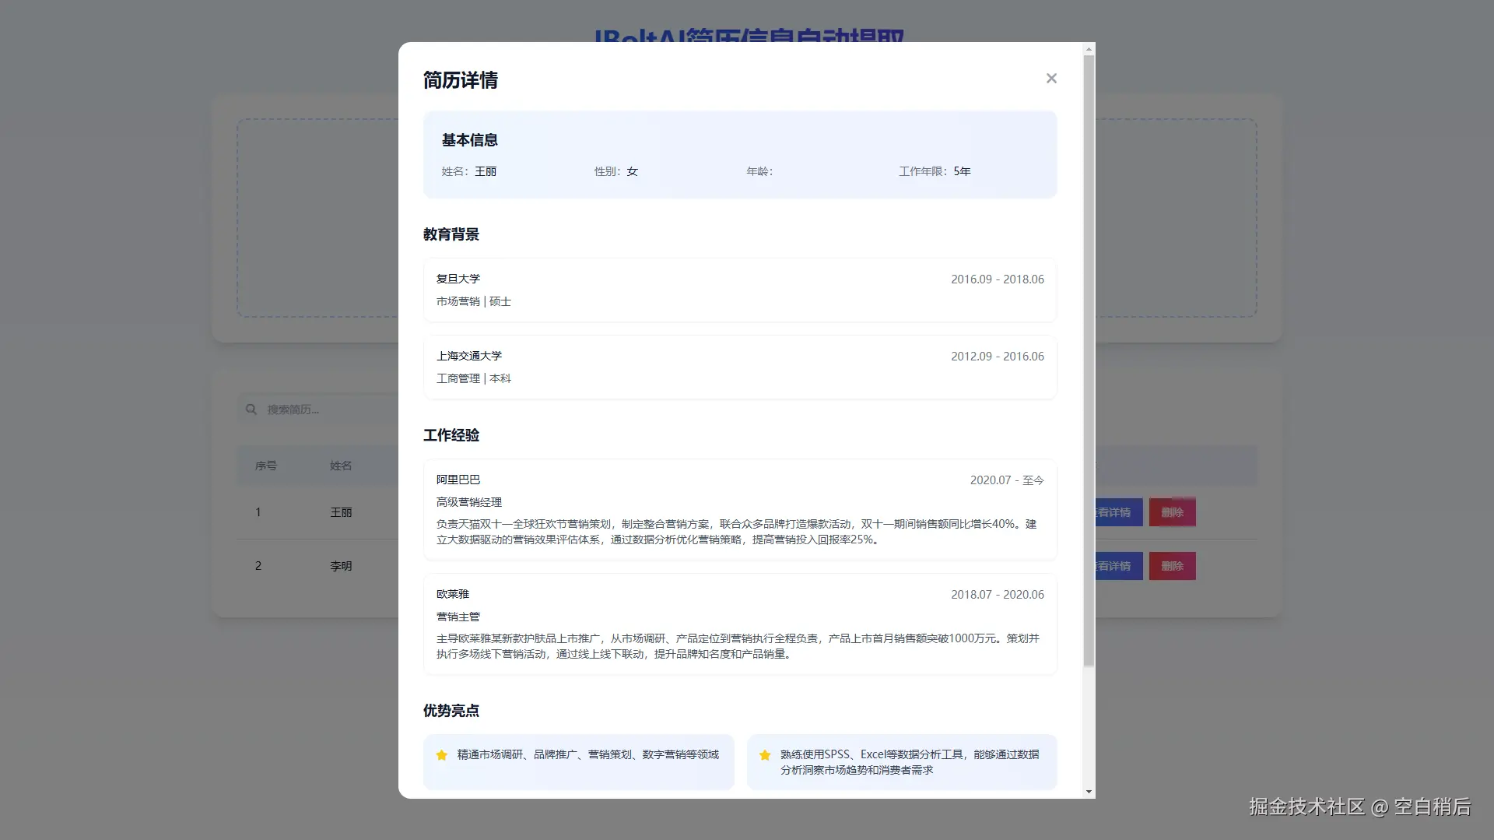The height and width of the screenshot is (840, 1494).
Task: Click the dialog scrollbar up arrow
Action: [1089, 49]
